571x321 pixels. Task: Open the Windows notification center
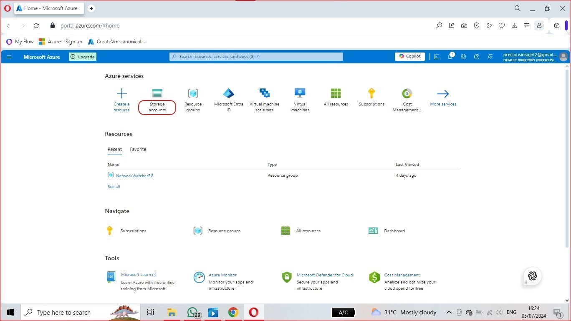[x=558, y=313]
